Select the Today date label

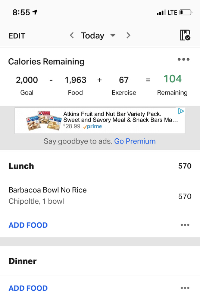pyautogui.click(x=93, y=36)
